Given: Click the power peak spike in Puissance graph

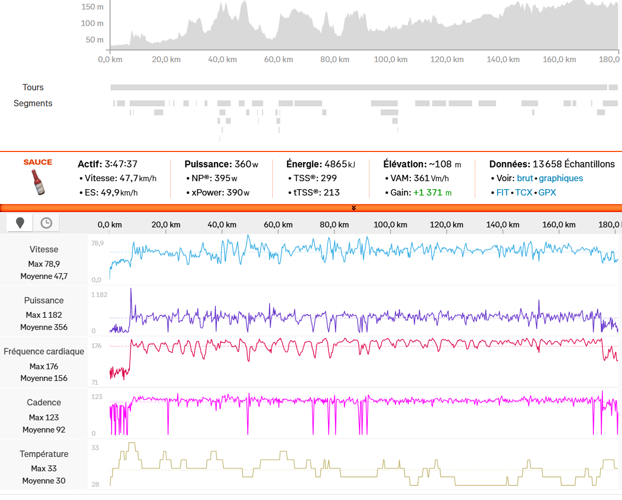Looking at the screenshot, I should pos(131,291).
